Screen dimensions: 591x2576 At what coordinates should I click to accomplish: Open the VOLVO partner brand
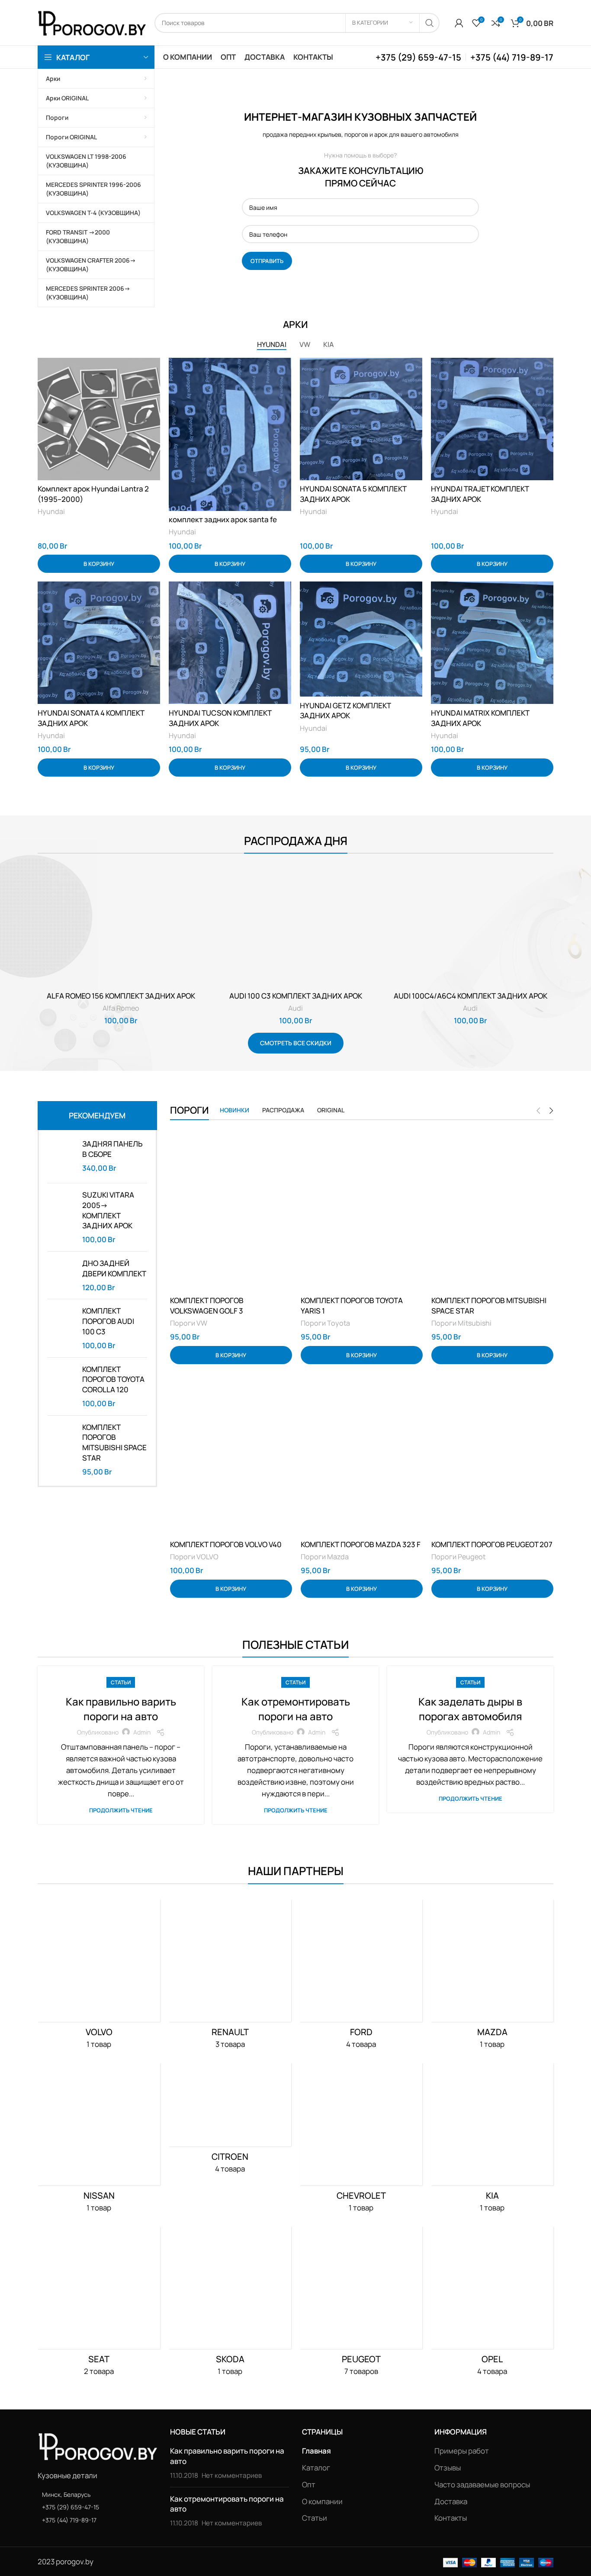coord(99,2032)
